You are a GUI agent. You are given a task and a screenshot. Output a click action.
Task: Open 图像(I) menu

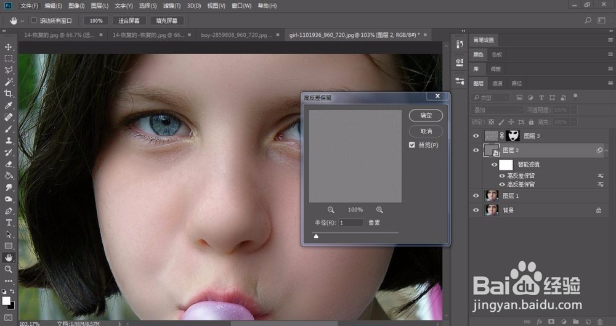coord(76,6)
